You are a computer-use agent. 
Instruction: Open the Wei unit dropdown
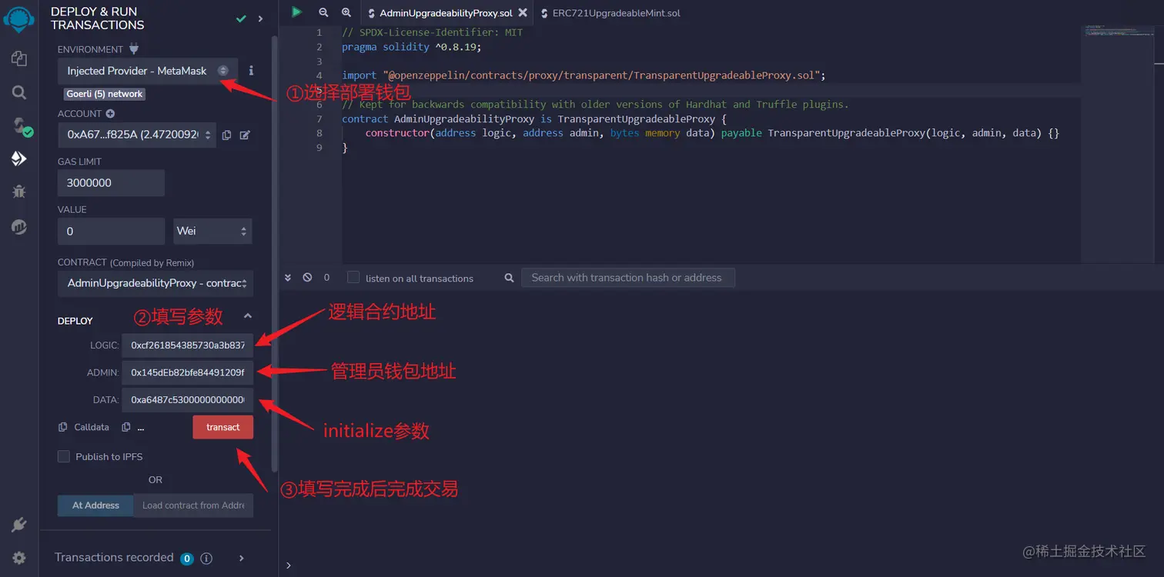[x=212, y=231]
